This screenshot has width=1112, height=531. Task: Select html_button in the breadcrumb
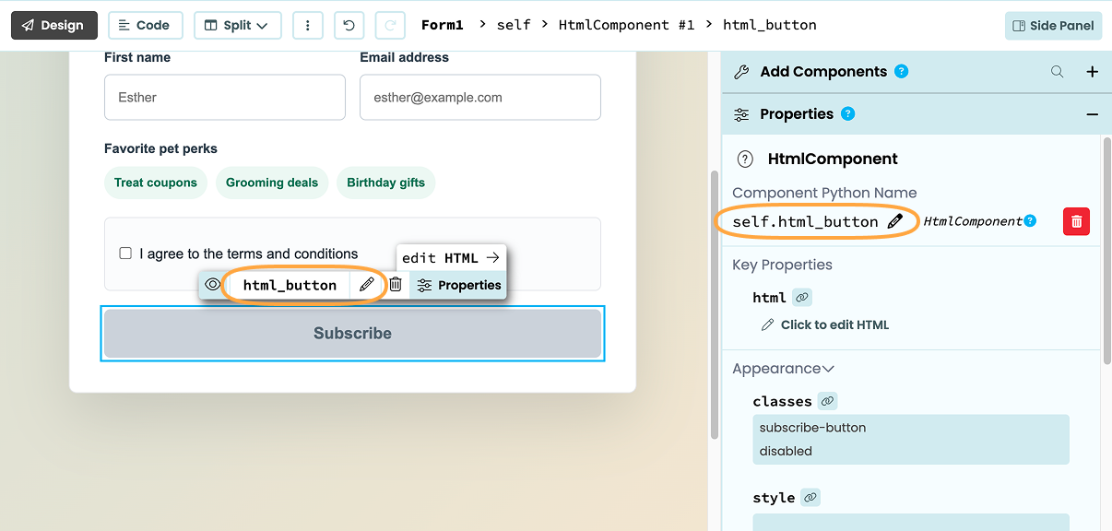[770, 25]
